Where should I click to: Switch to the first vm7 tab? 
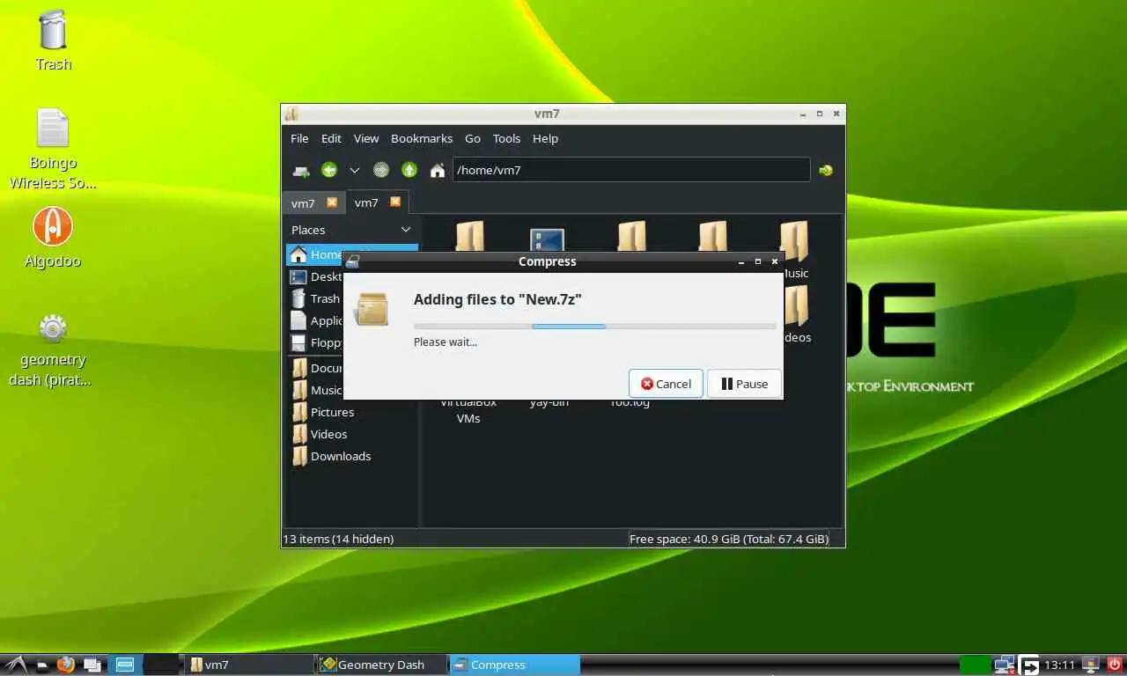tap(303, 202)
